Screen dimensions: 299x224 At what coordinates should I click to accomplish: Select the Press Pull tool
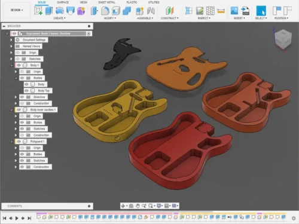pos(94,11)
